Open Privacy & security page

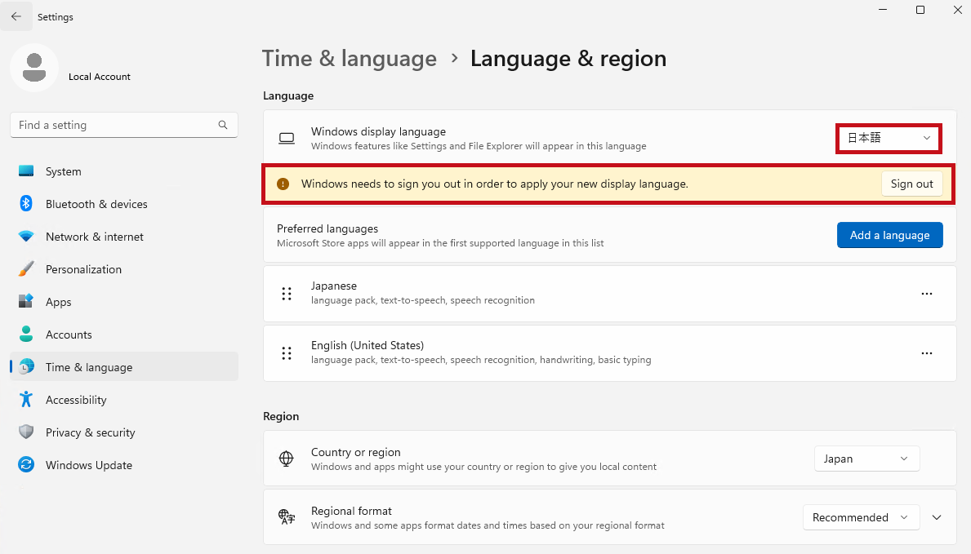coord(124,432)
